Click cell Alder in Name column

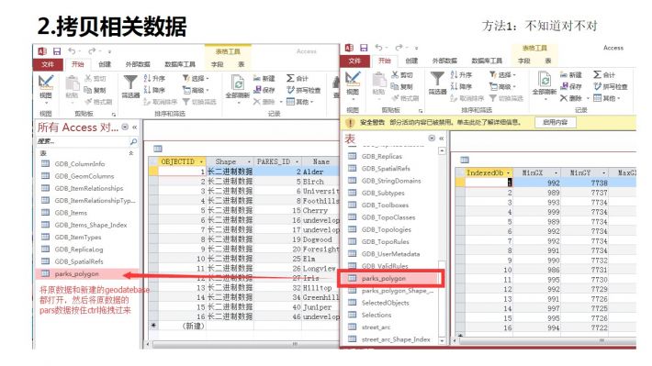point(320,172)
